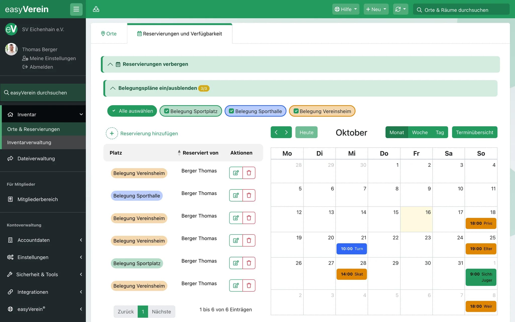This screenshot has width=515, height=322.
Task: Switch calendar to Woche view
Action: [x=420, y=132]
